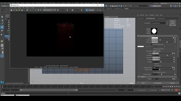Open the Options menu in Render View
The height and width of the screenshot is (101, 181).
(x=27, y=8)
